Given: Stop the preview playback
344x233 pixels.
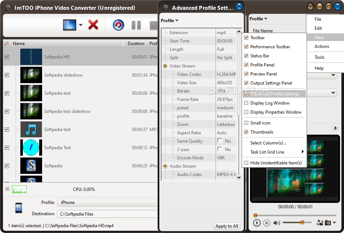Looking at the screenshot, I should (267, 223).
